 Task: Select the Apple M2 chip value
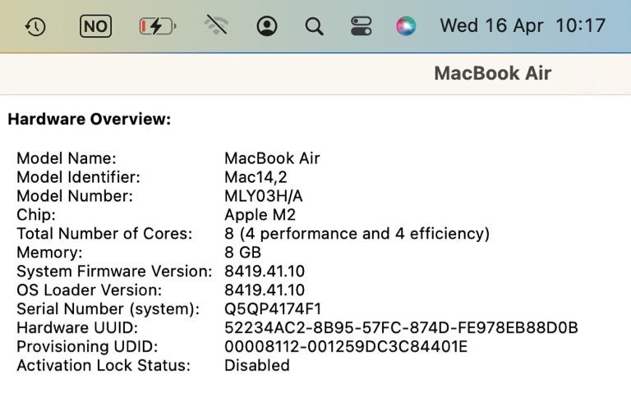point(259,215)
